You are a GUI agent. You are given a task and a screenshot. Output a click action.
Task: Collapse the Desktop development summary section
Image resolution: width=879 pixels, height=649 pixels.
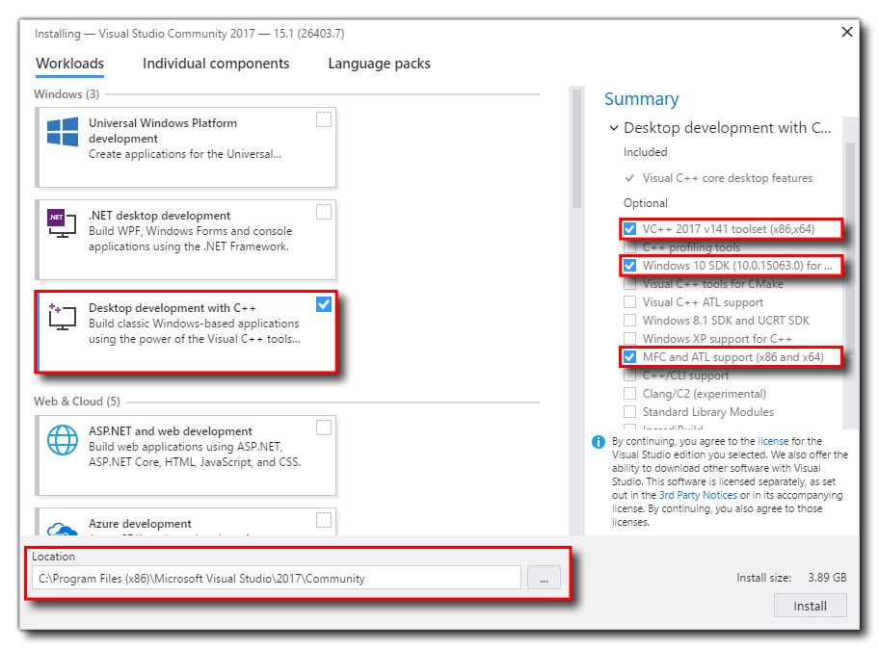point(613,128)
